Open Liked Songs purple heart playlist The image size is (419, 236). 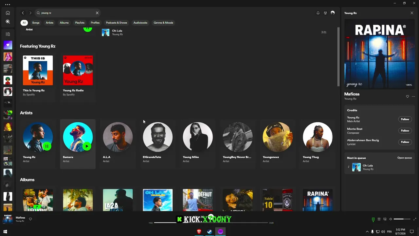[x=8, y=45]
